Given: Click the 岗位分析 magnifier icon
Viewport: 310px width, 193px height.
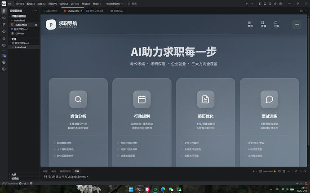Looking at the screenshot, I should (78, 99).
